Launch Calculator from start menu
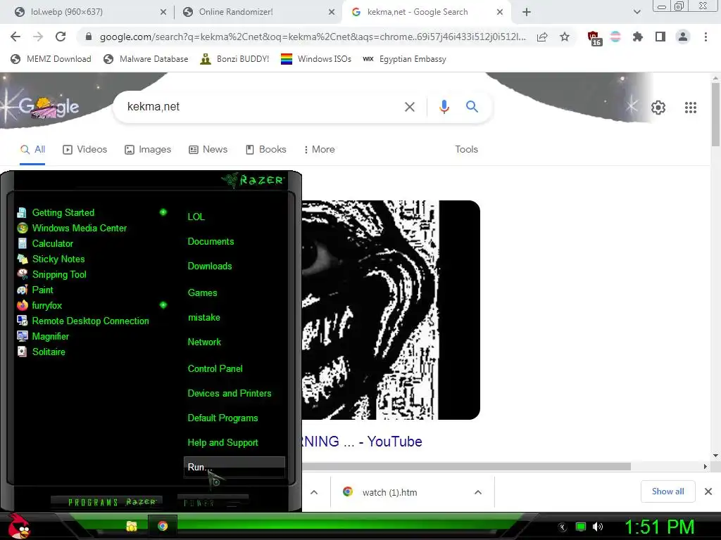 pyautogui.click(x=45, y=243)
